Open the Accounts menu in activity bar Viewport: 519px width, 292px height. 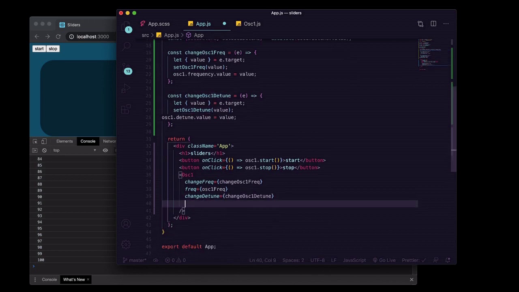click(126, 224)
